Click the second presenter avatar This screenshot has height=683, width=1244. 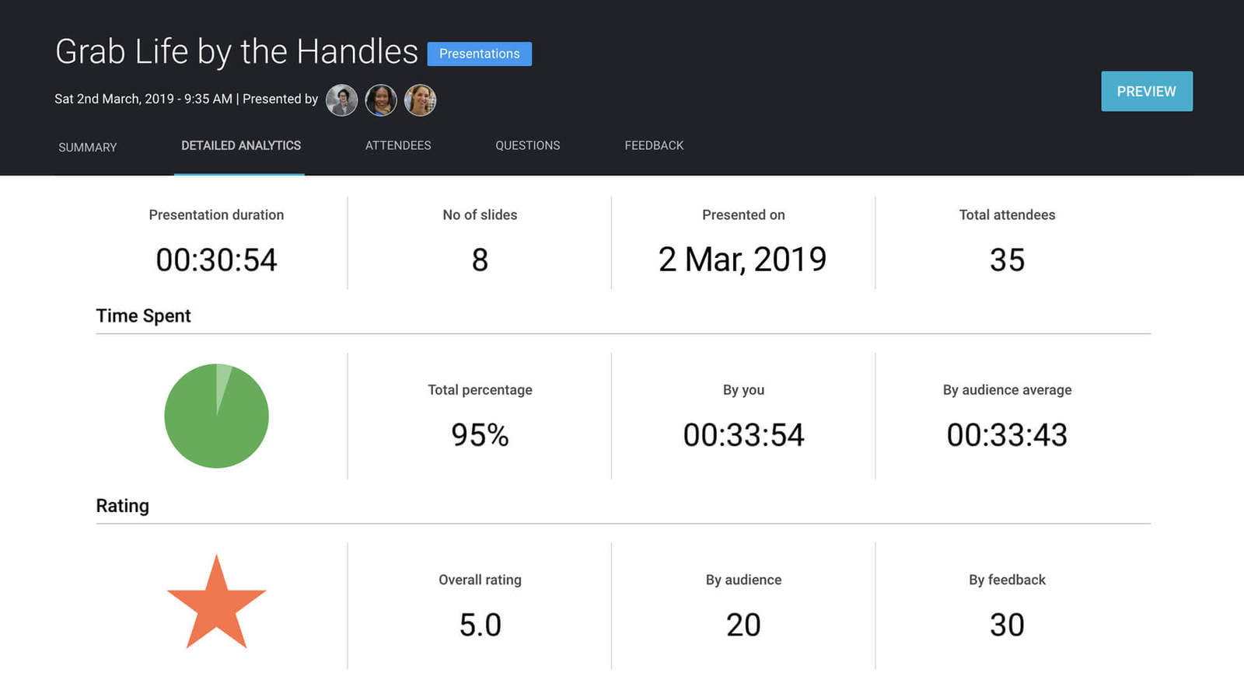(x=381, y=100)
